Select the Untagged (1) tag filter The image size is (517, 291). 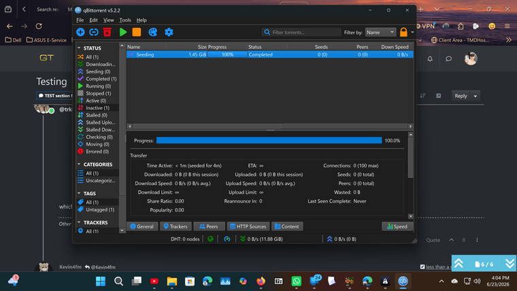[x=97, y=209]
